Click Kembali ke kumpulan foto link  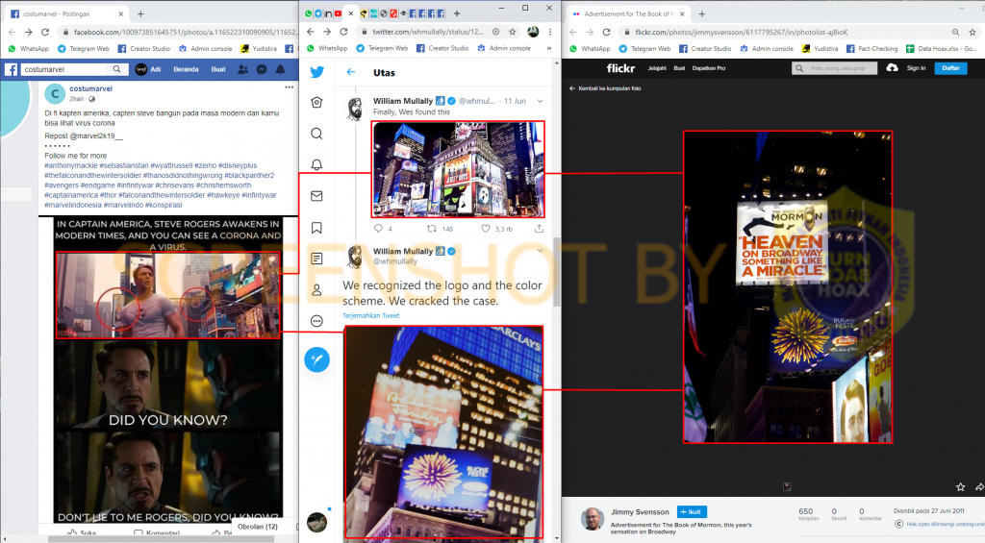point(605,88)
